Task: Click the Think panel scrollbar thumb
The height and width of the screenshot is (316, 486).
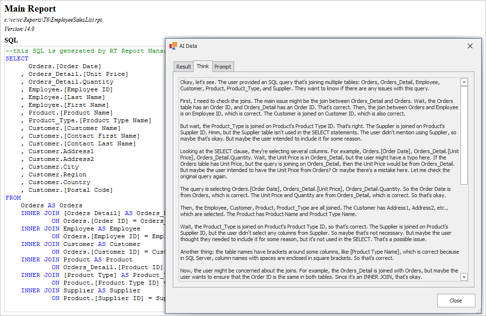Action: tap(464, 135)
